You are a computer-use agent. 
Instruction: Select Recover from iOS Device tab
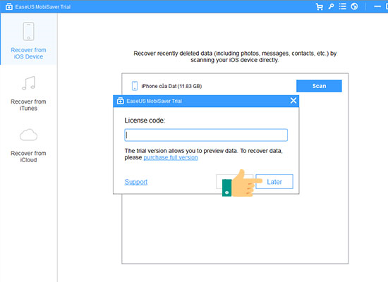29,39
